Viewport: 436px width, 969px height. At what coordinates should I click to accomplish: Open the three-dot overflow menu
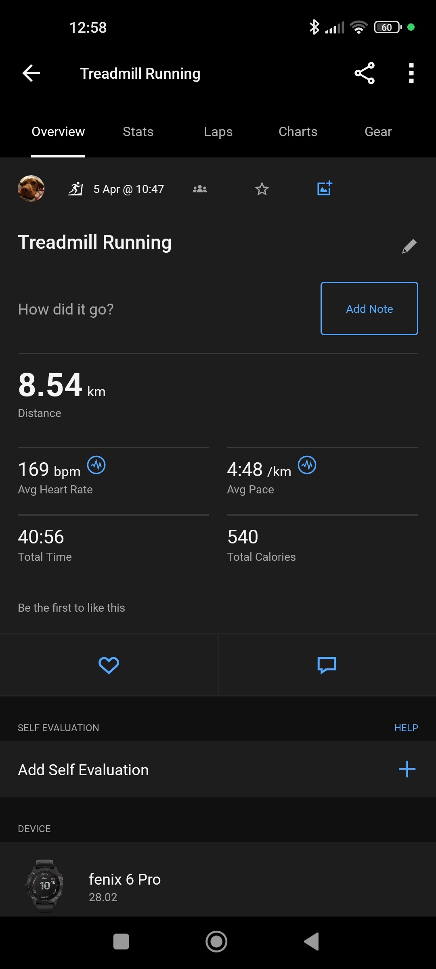tap(411, 73)
